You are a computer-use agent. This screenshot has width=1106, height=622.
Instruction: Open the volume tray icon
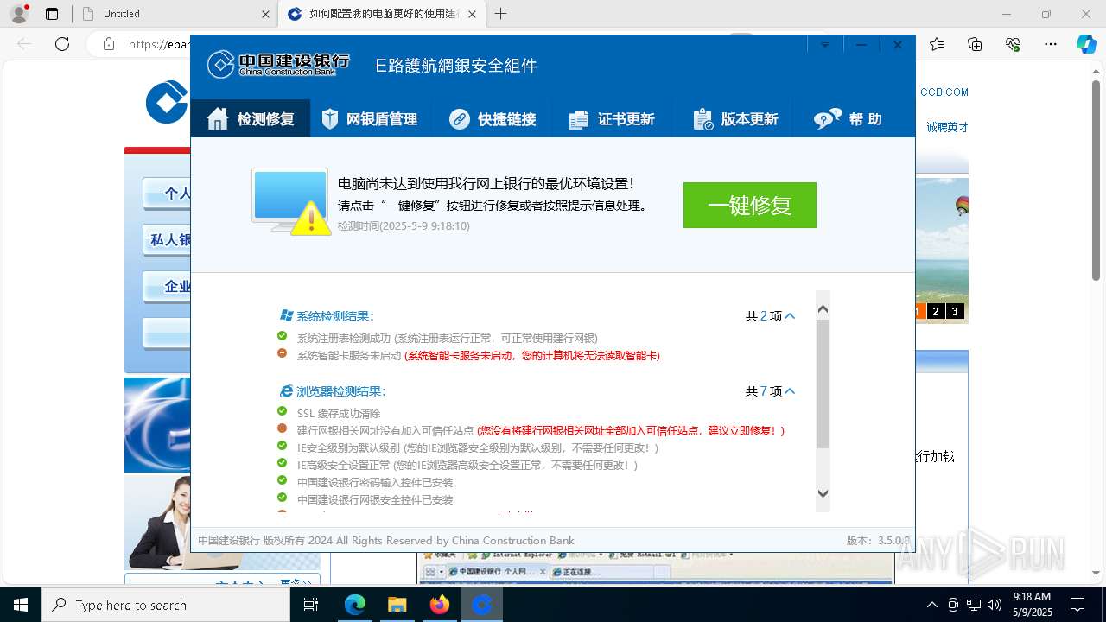click(x=995, y=605)
